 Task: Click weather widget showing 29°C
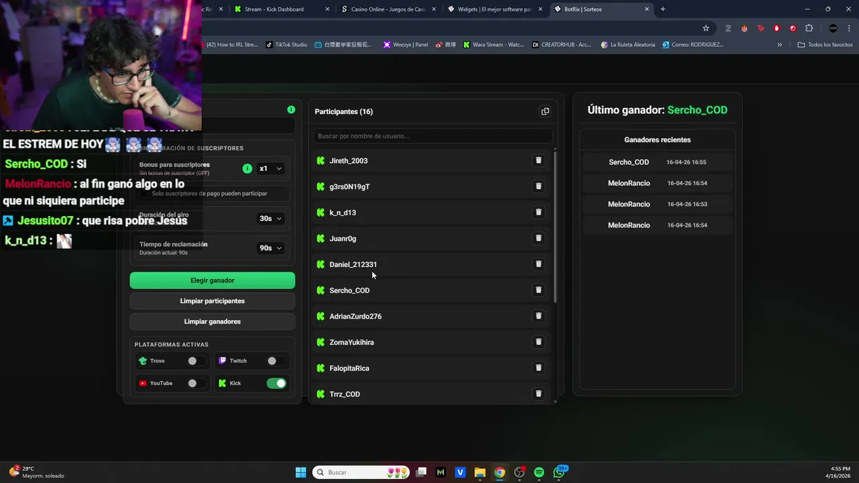click(38, 472)
